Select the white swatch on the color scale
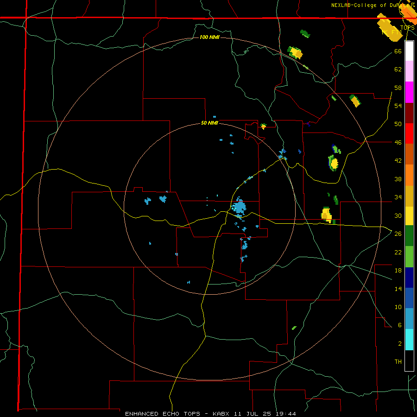Viewport: 417px width, 417px height. [409, 51]
